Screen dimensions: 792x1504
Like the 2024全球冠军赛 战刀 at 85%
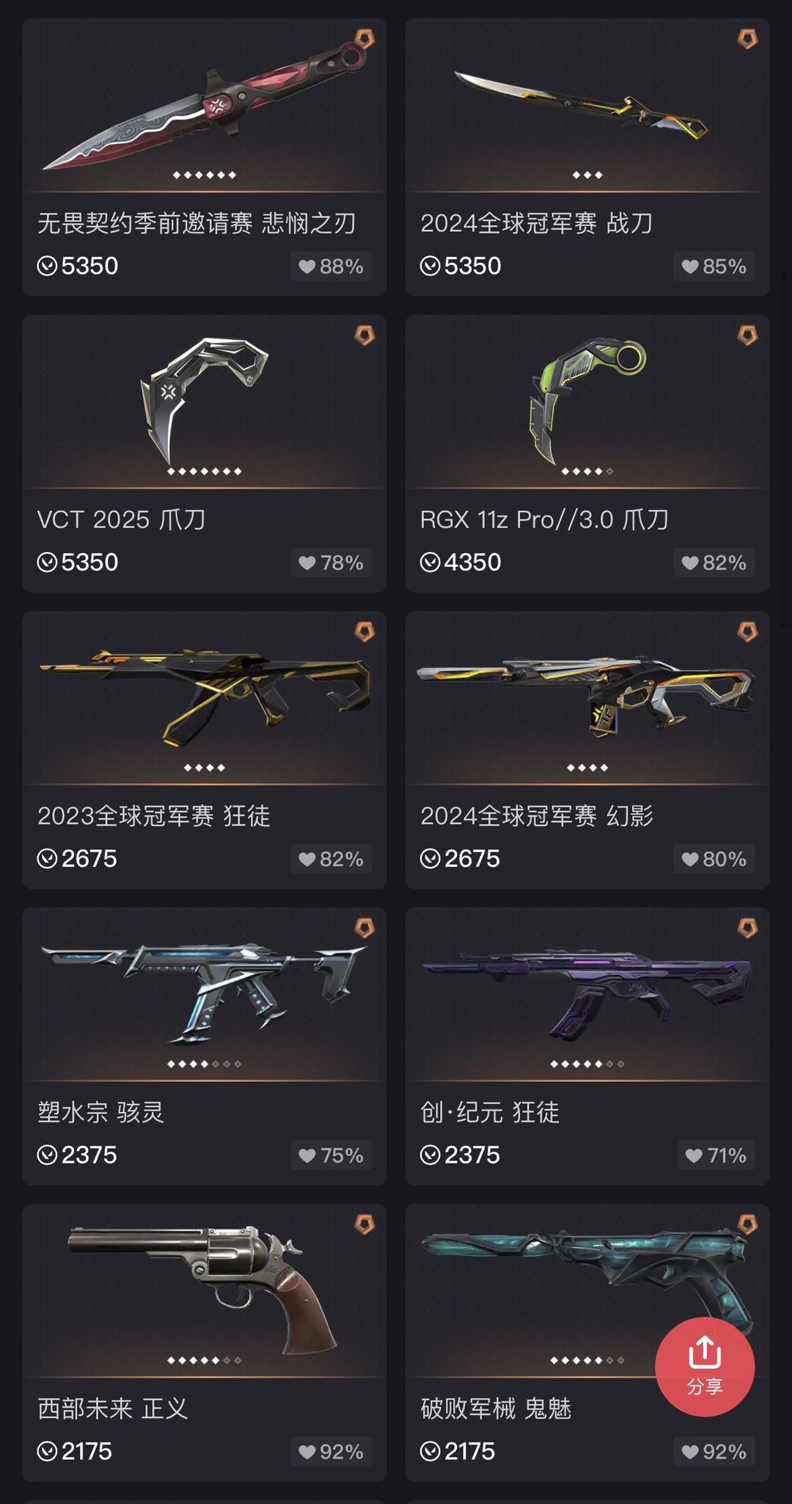coord(714,266)
